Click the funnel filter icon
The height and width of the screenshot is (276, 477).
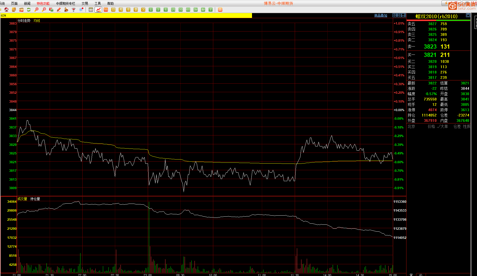coord(74,10)
